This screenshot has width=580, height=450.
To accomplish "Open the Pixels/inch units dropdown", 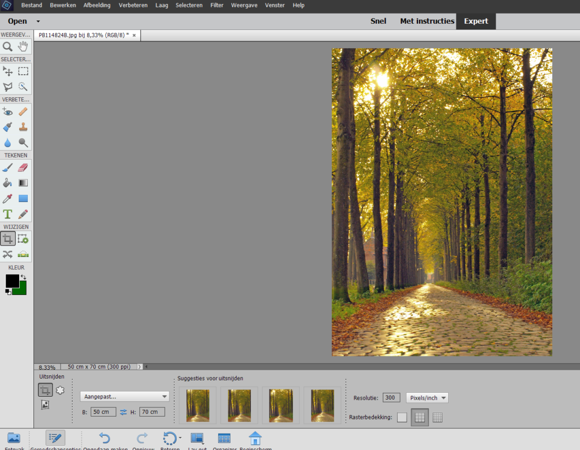I will coord(427,398).
